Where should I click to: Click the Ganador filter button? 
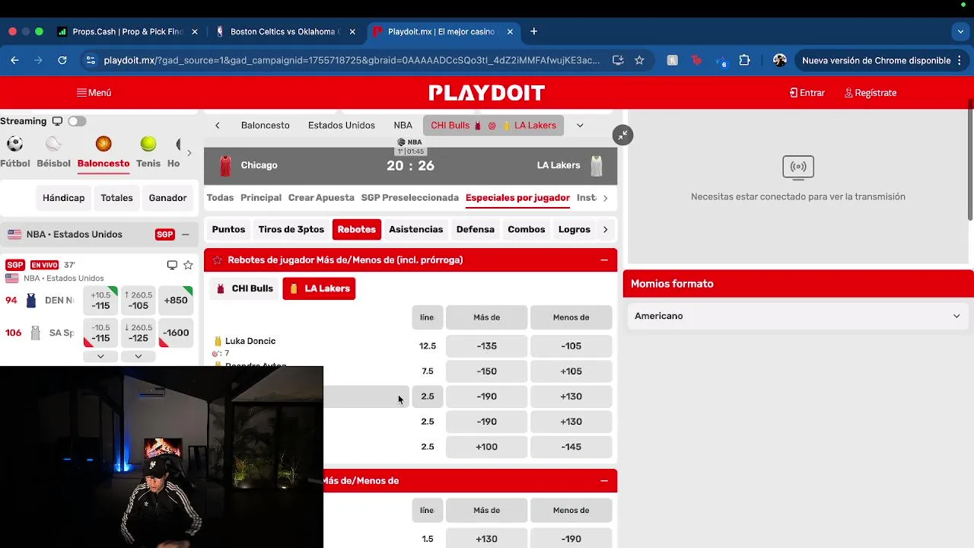pyautogui.click(x=167, y=198)
